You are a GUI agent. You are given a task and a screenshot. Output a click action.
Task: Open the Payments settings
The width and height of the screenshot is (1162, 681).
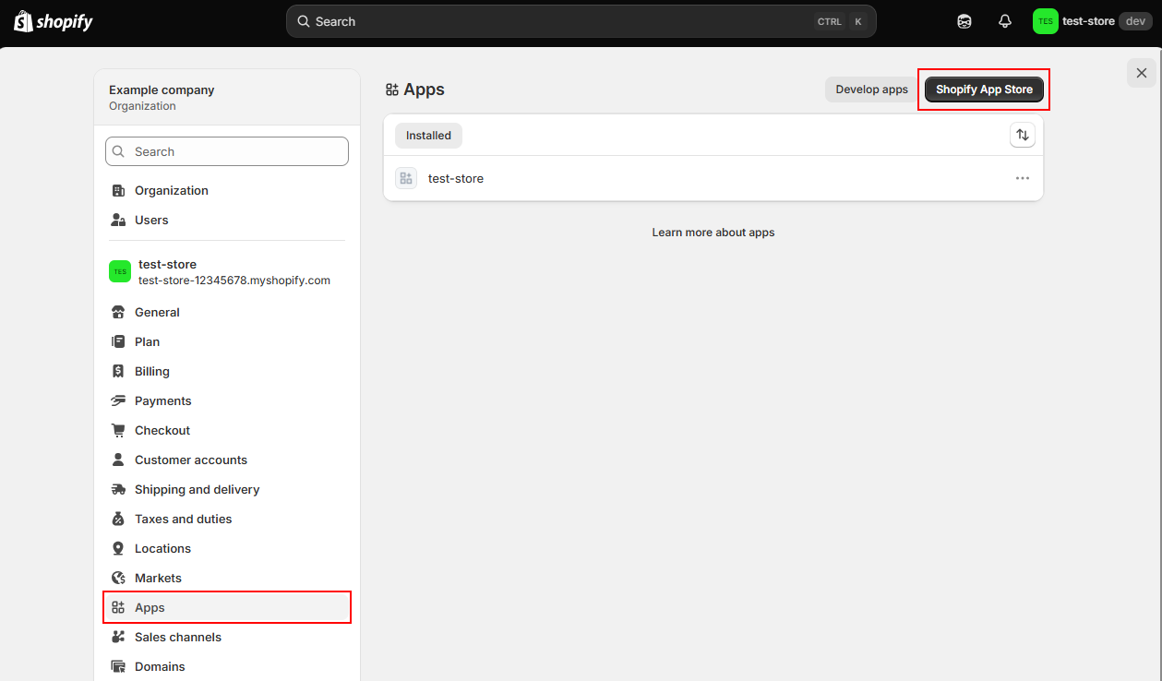pos(227,400)
